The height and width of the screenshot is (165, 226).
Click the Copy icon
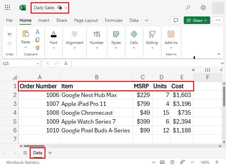[38, 40]
